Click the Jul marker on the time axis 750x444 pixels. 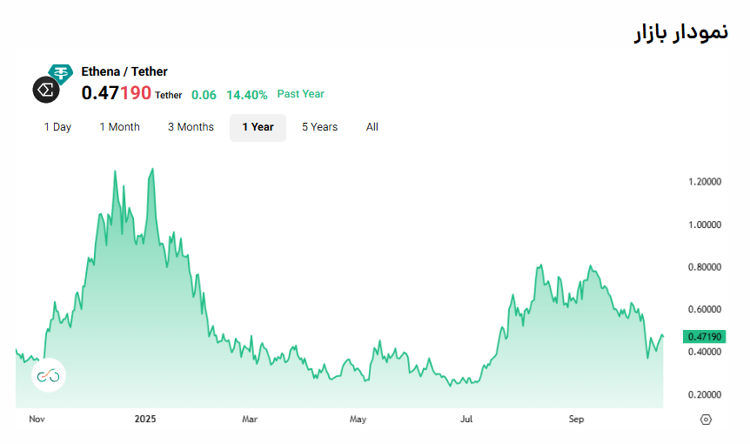pyautogui.click(x=466, y=419)
